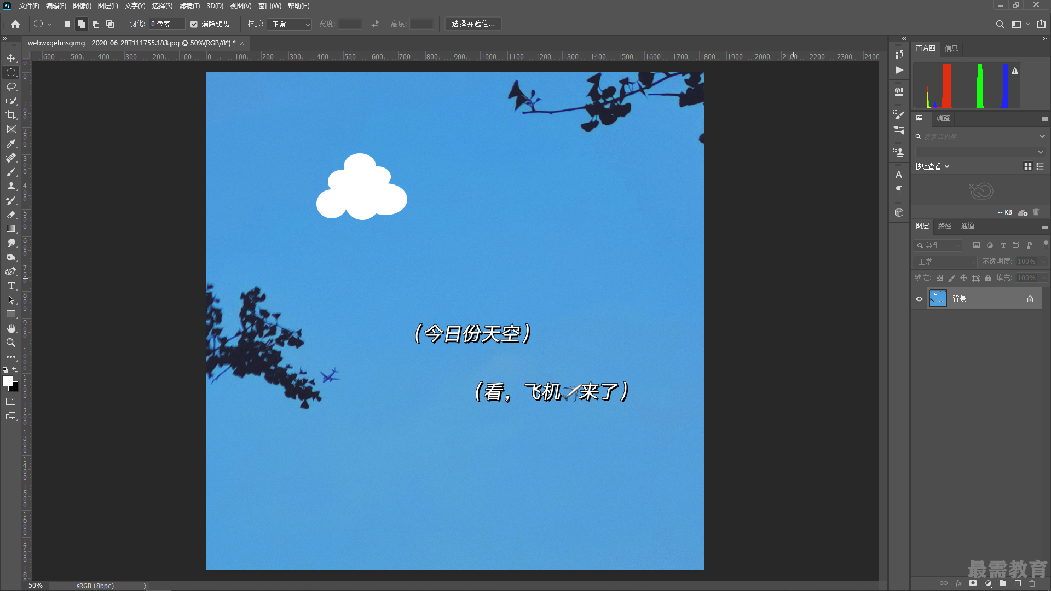
Task: Open the fill 100% dropdown arrow
Action: pyautogui.click(x=1044, y=278)
